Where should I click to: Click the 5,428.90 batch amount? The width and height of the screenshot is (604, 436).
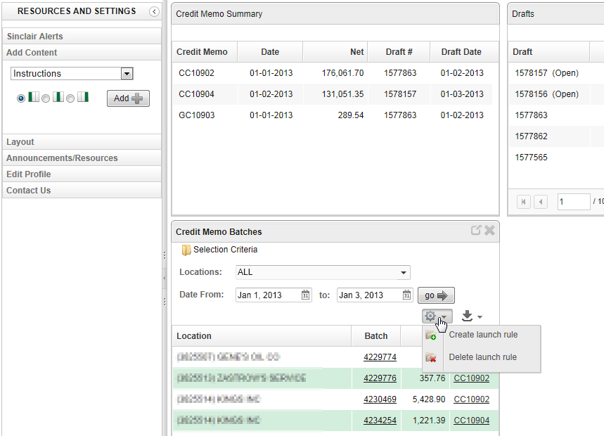pyautogui.click(x=429, y=399)
